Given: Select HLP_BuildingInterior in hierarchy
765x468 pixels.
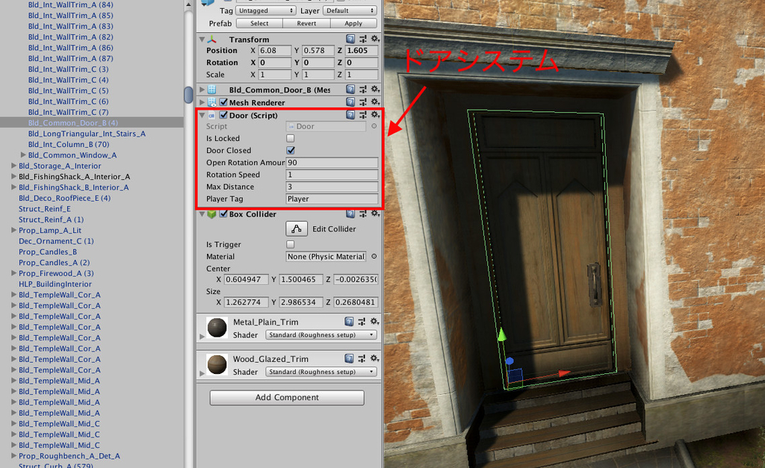Looking at the screenshot, I should (x=55, y=284).
